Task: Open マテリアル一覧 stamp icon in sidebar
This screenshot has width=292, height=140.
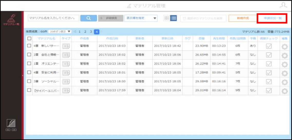Action: (x=11, y=20)
